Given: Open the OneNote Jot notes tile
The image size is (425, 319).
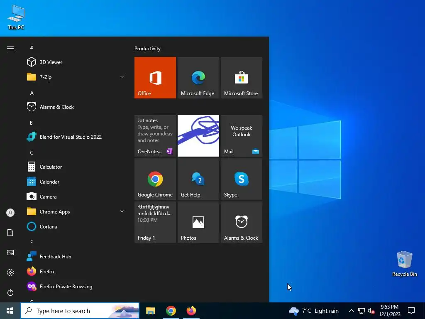Looking at the screenshot, I should [155, 136].
